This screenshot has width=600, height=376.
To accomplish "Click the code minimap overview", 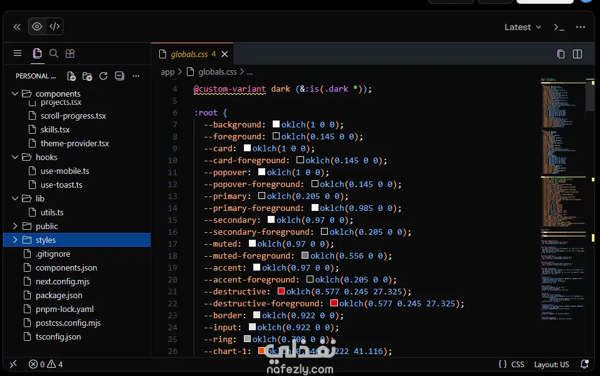I will [x=562, y=200].
